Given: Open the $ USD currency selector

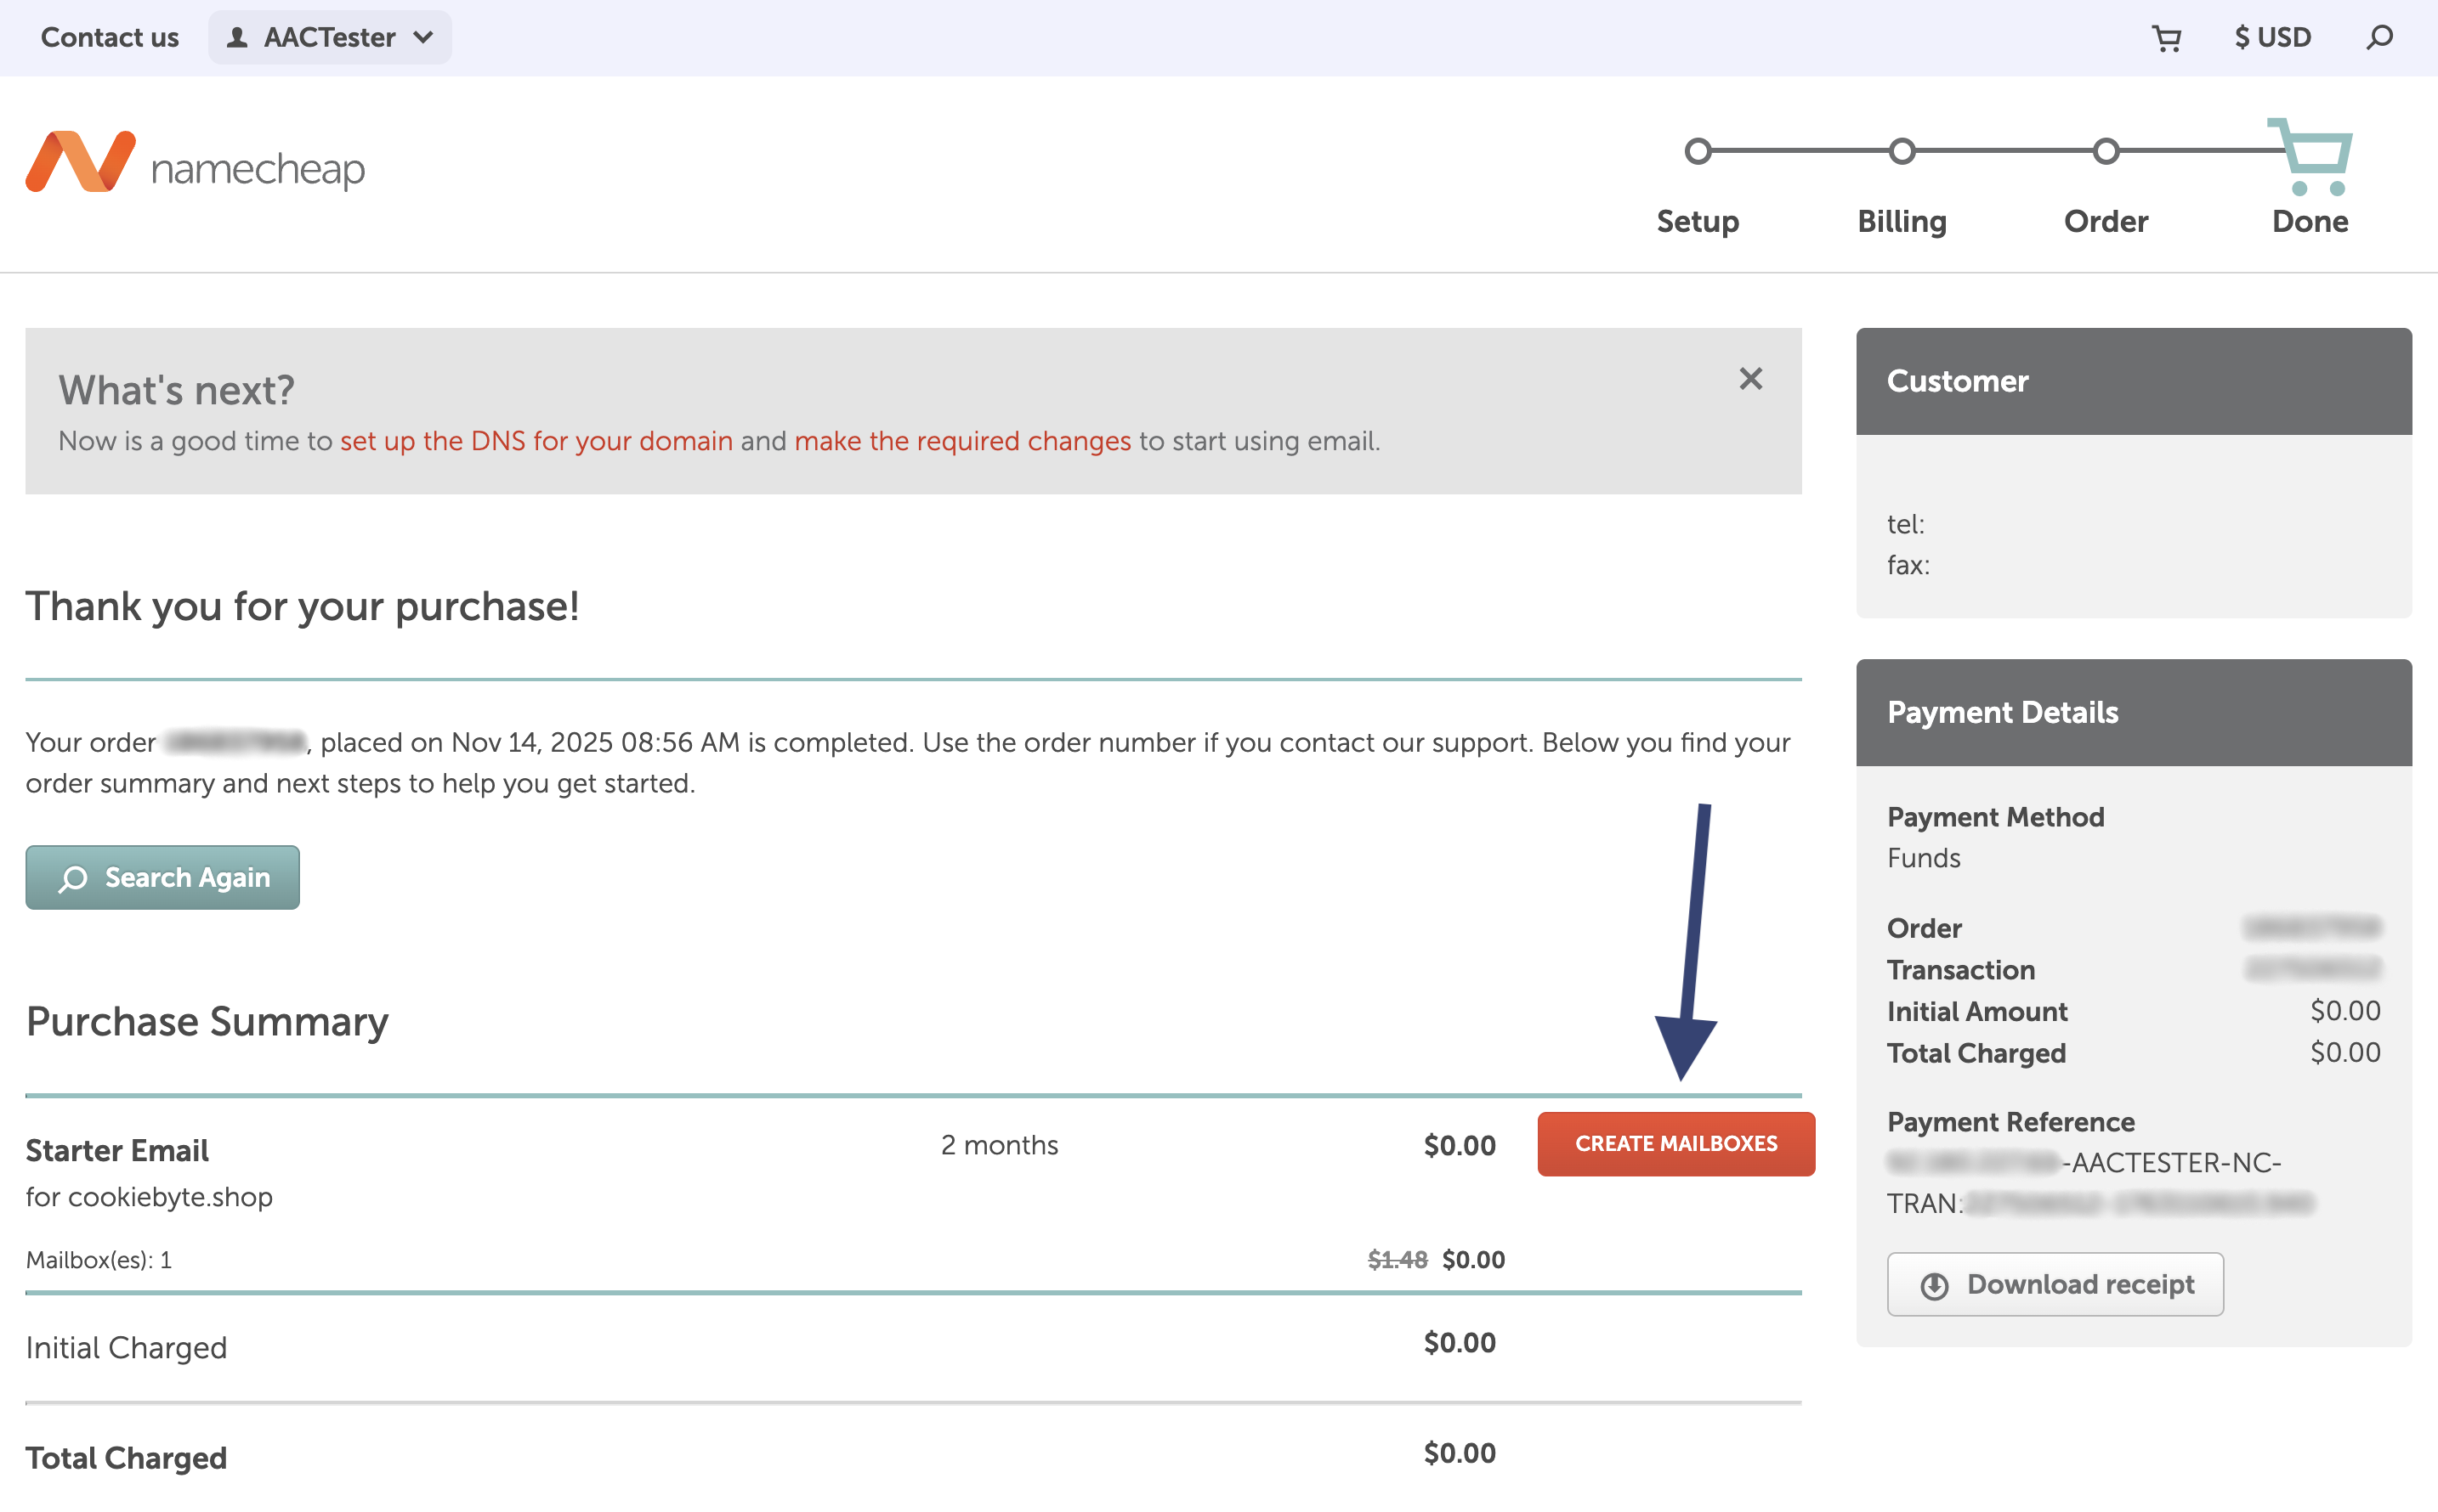Looking at the screenshot, I should [2273, 38].
